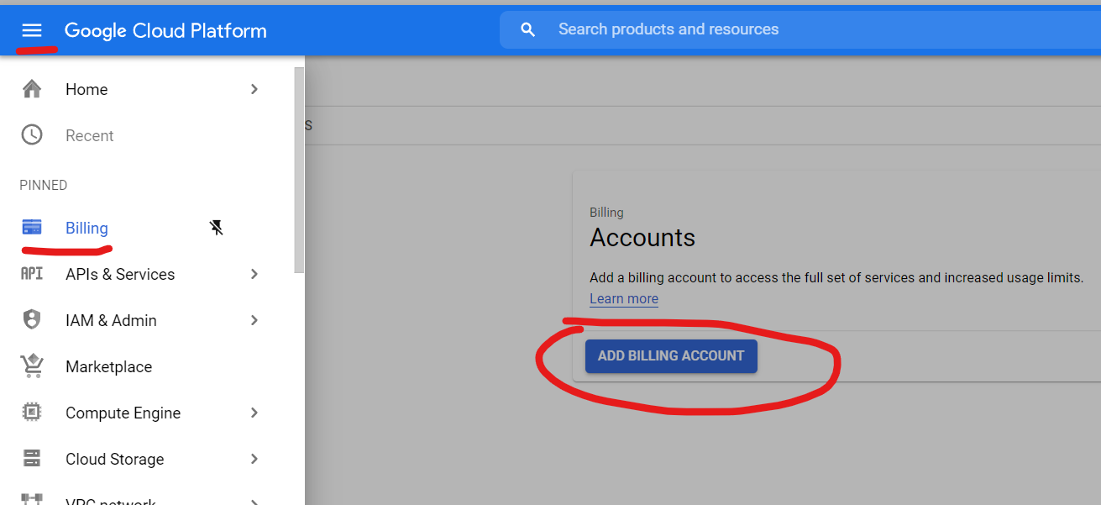Click the Cloud Storage icon
Viewport: 1101px width, 505px height.
32,459
